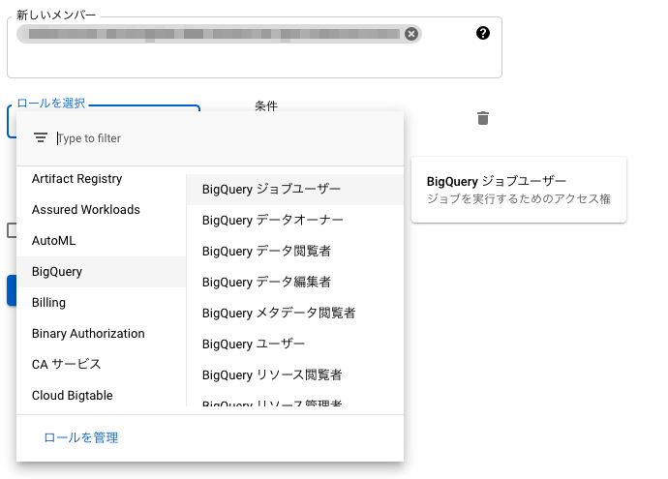Delete this role row with the trash icon

tap(483, 118)
